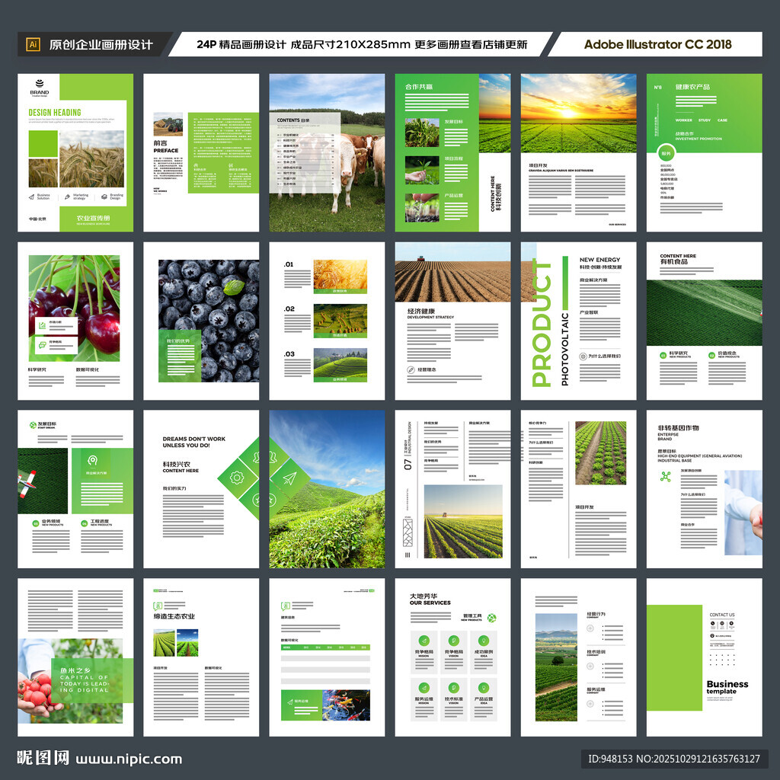780x780 pixels.
Task: Click the round icon above 产品运营
Action: click(484, 688)
